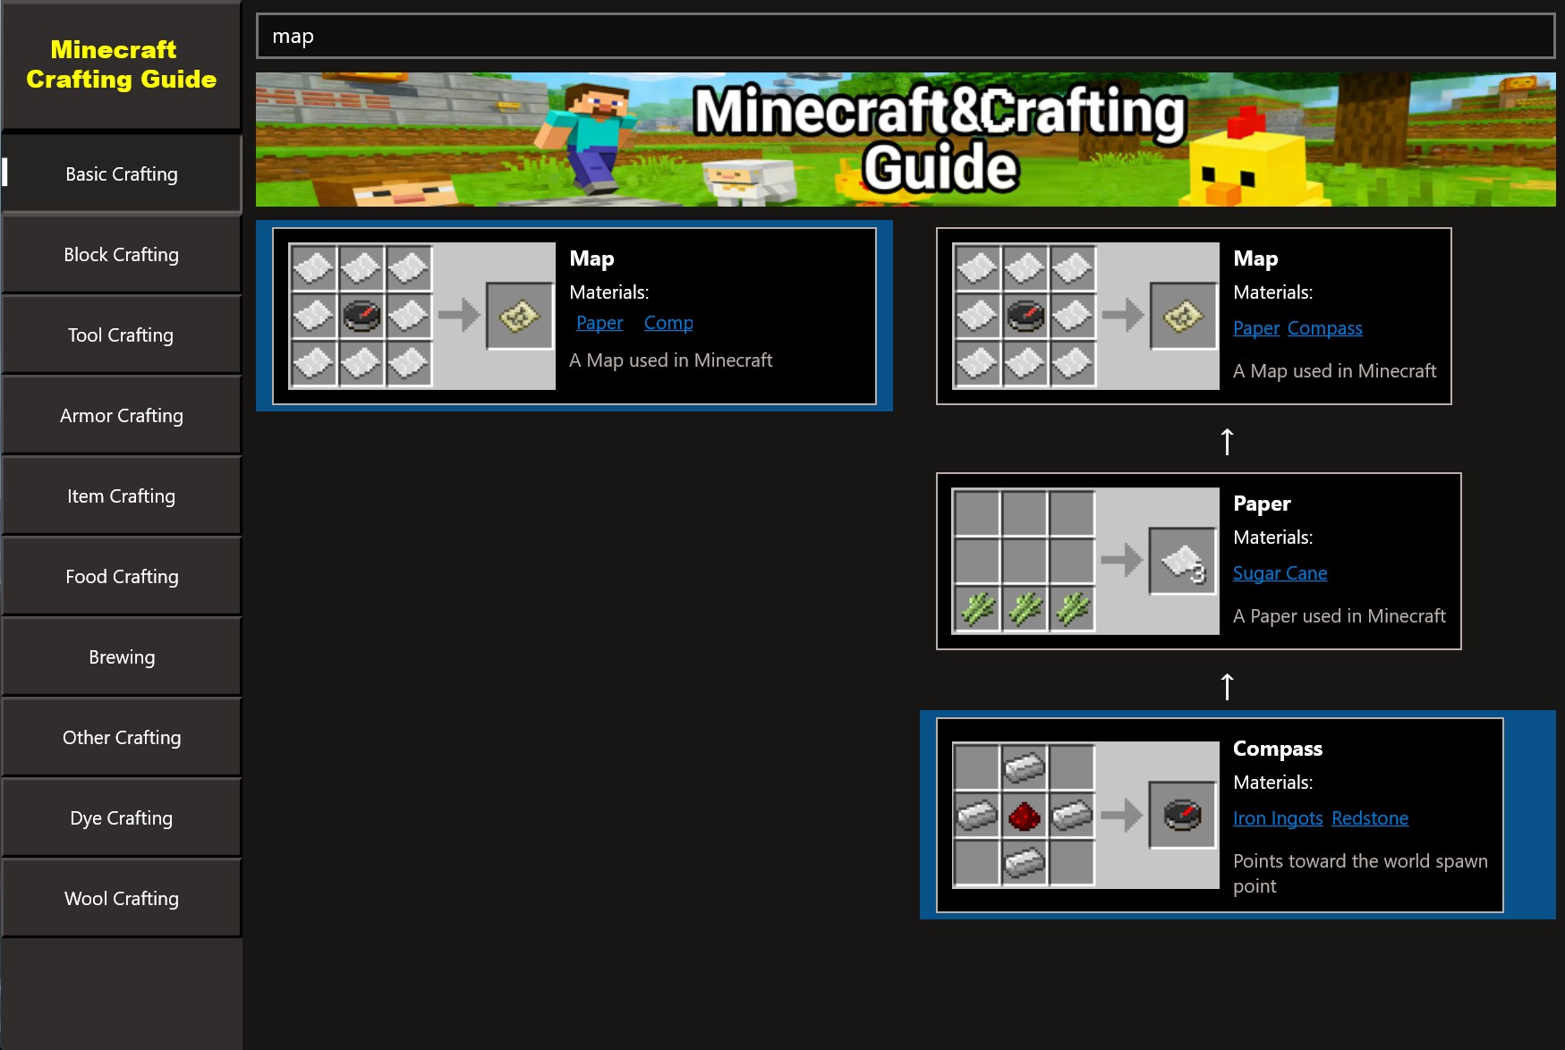Image resolution: width=1565 pixels, height=1050 pixels.
Task: Click the "Map" title in the right card
Action: click(x=1255, y=258)
